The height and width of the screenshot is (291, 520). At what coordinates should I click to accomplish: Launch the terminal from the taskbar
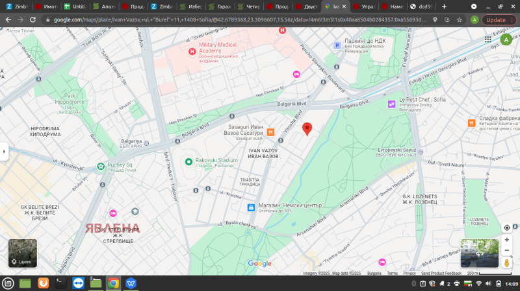[60, 283]
